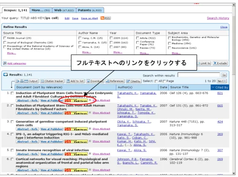This screenshot has height=177, width=238.
Task: Expand abstract plus icon for Innate immune result
Action: [90, 154]
